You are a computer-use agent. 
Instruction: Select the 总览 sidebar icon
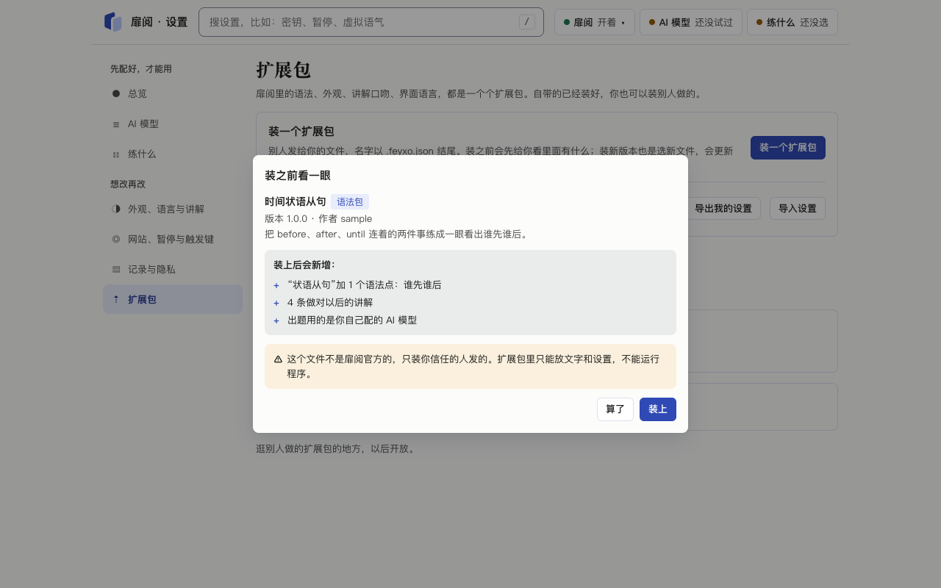tap(116, 93)
